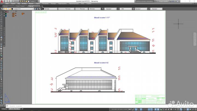Switch to the DIN A1 Title Block tab
Viewport: 197px width, 111px height.
coord(15,109)
